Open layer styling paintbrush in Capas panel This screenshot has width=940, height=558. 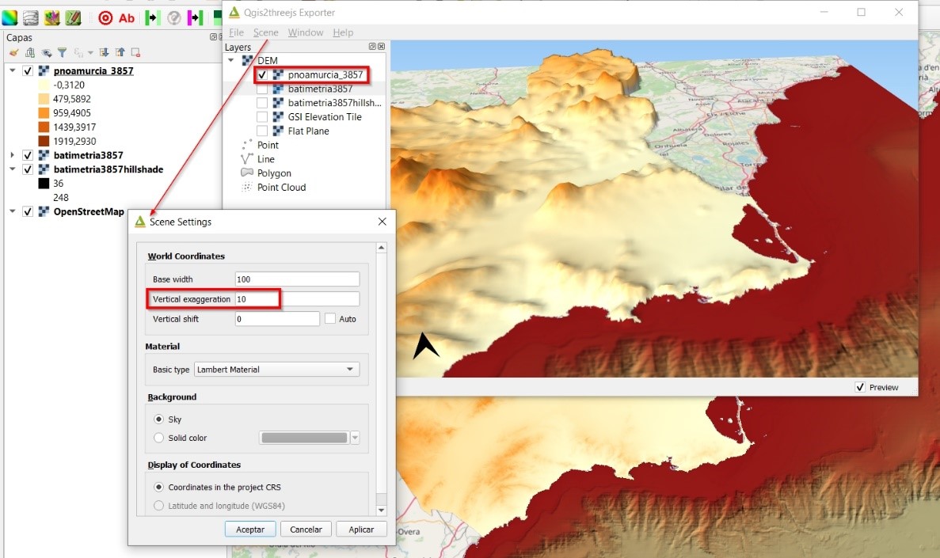[13, 53]
